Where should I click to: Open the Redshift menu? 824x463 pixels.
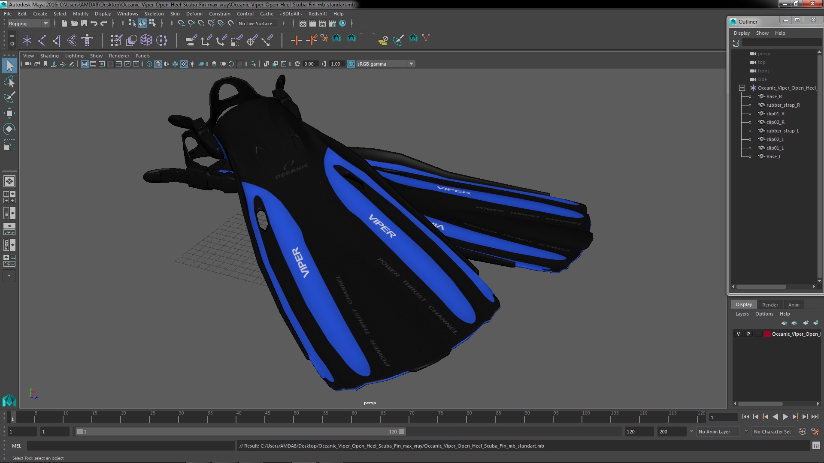(x=318, y=14)
